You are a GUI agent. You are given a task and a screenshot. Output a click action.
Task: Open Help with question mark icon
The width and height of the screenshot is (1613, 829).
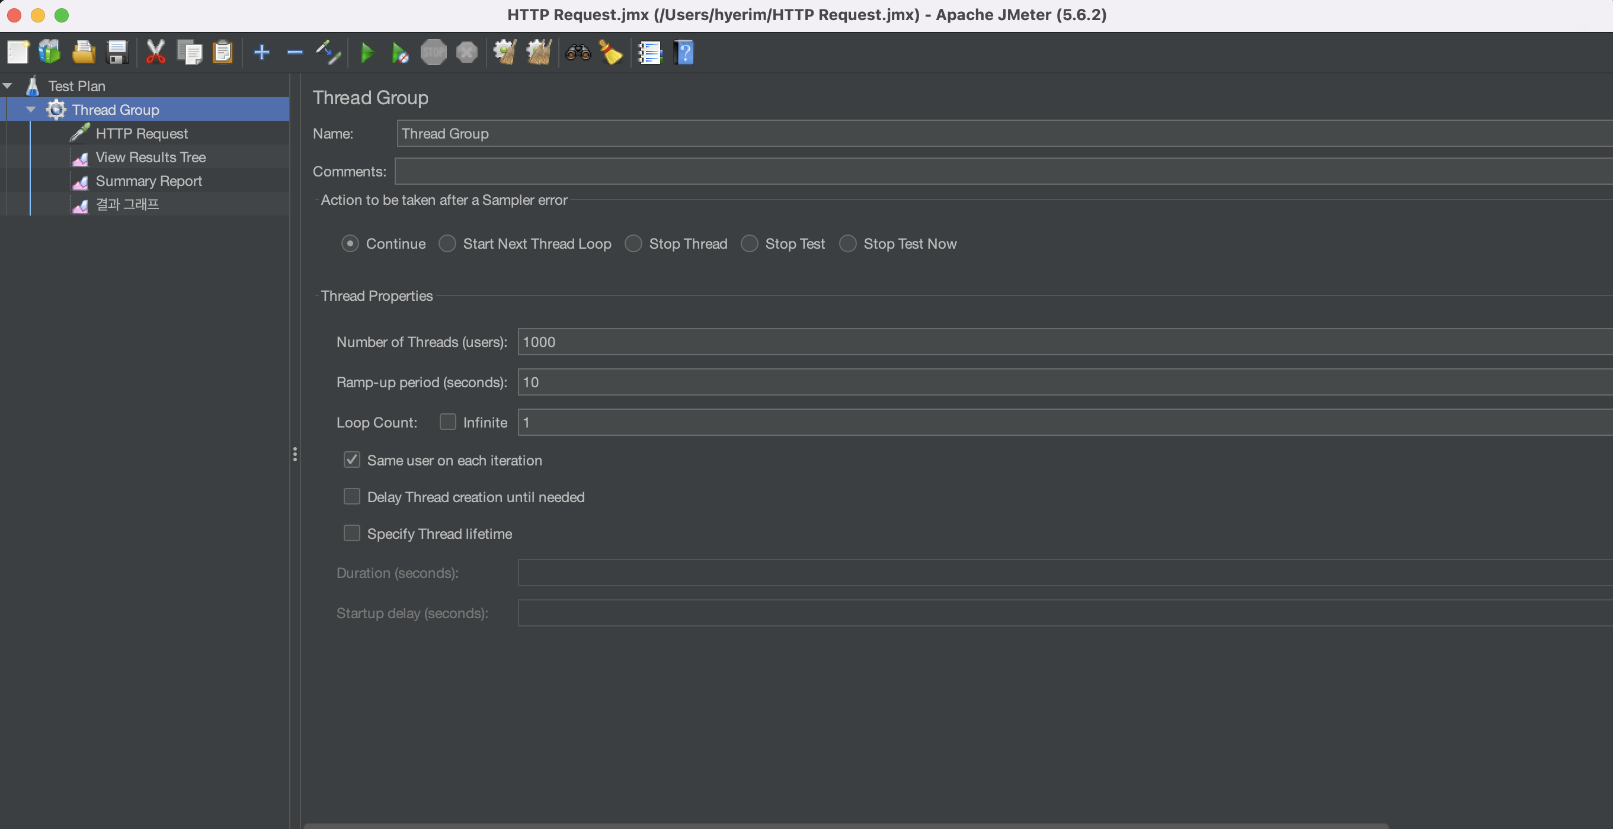(x=684, y=53)
